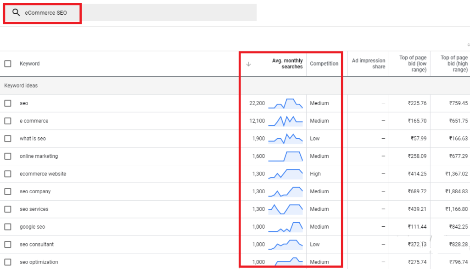The image size is (470, 269).
Task: Click the ₹1,367.02 high bid value
Action: coord(457,174)
